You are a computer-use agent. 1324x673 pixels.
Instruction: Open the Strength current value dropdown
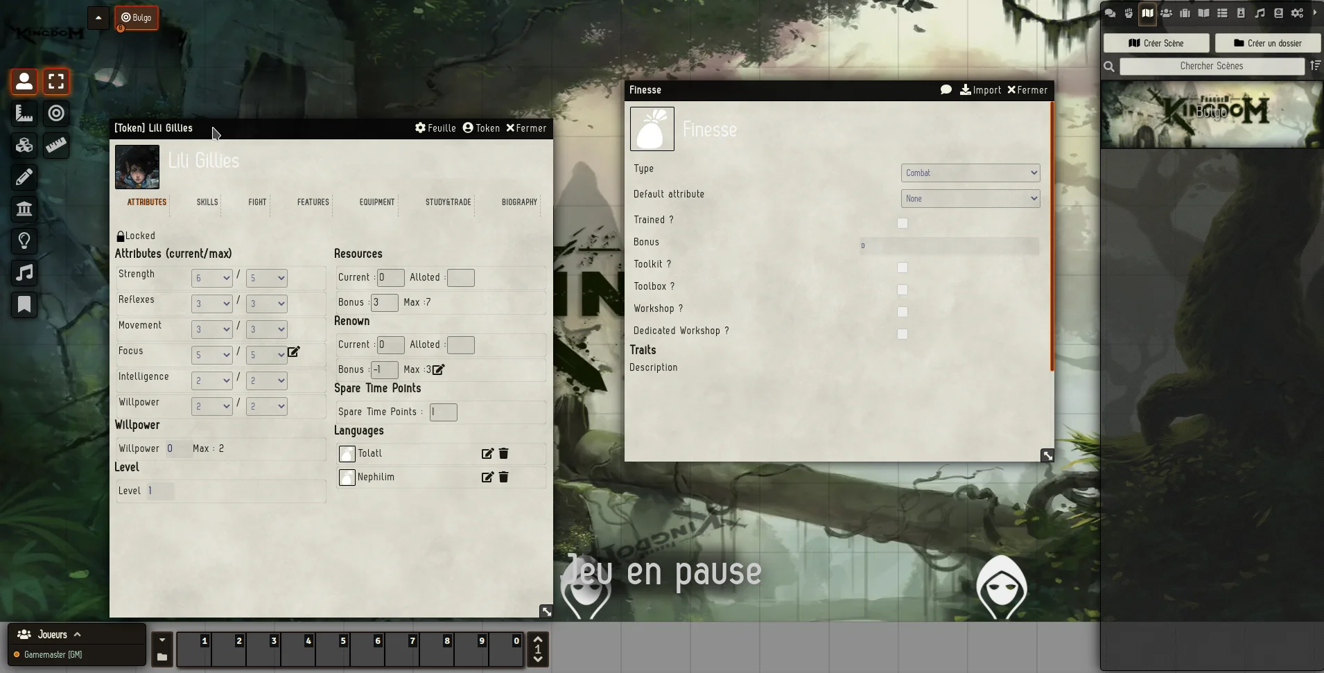tap(211, 278)
